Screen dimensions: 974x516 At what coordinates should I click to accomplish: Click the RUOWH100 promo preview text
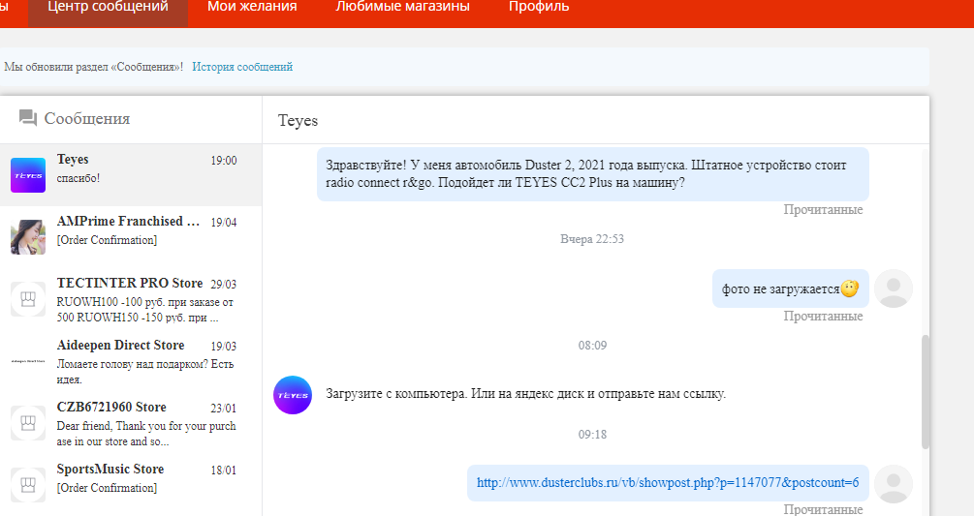tap(146, 310)
